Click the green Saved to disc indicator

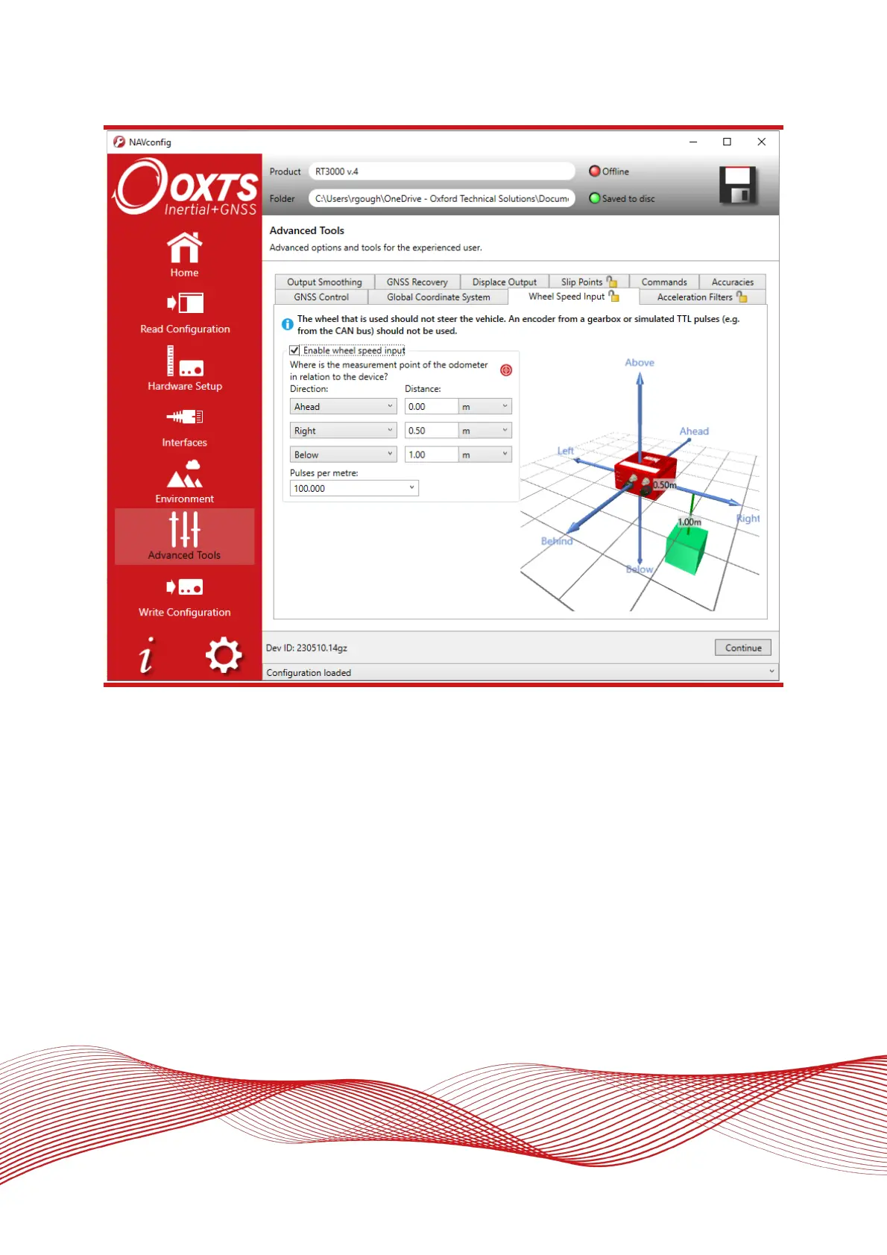tap(595, 199)
